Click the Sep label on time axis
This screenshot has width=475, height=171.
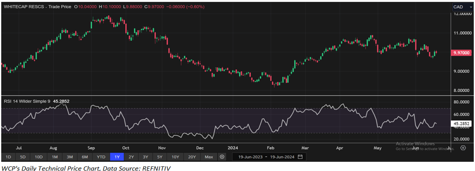tap(91, 148)
